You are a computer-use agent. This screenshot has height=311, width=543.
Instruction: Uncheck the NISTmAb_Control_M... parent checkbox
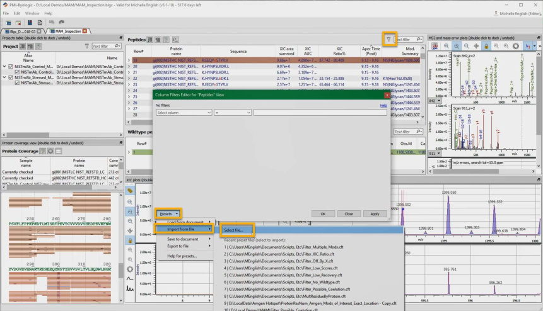11,66
